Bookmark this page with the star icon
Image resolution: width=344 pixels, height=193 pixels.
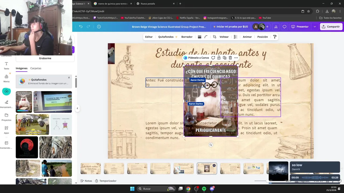click(309, 11)
